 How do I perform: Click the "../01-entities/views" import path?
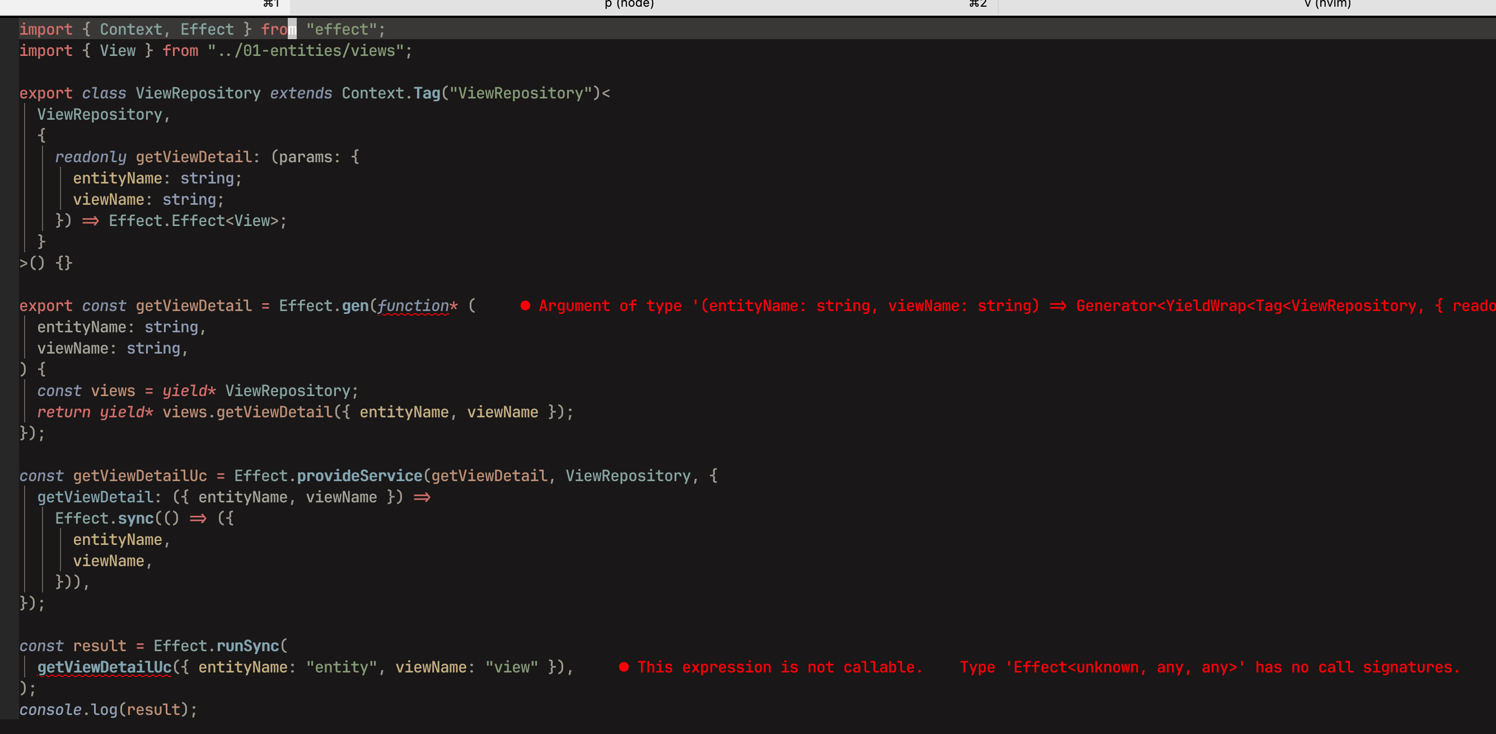(x=306, y=51)
